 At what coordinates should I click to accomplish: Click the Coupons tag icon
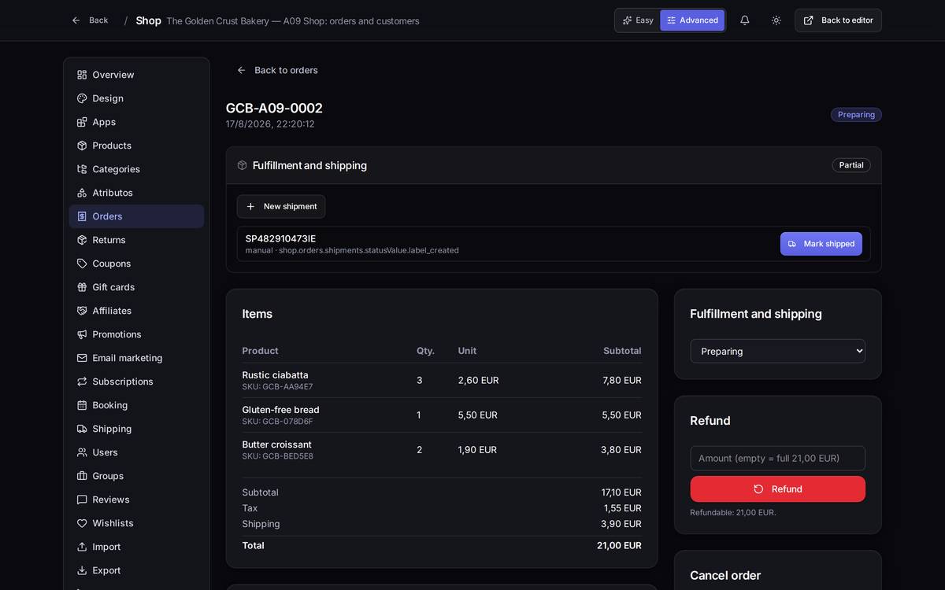[x=82, y=264]
